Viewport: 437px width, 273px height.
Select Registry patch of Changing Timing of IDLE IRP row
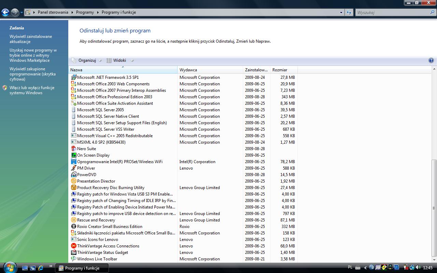tap(183, 201)
